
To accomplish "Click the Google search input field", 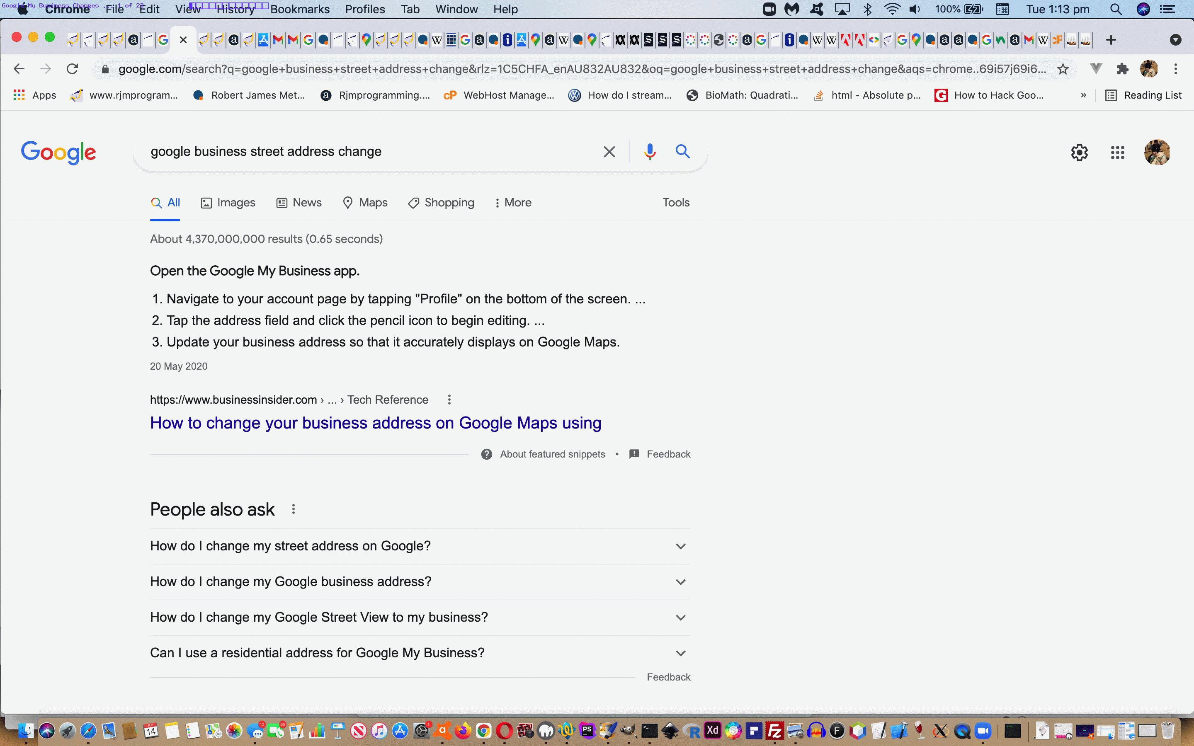I will 370,151.
